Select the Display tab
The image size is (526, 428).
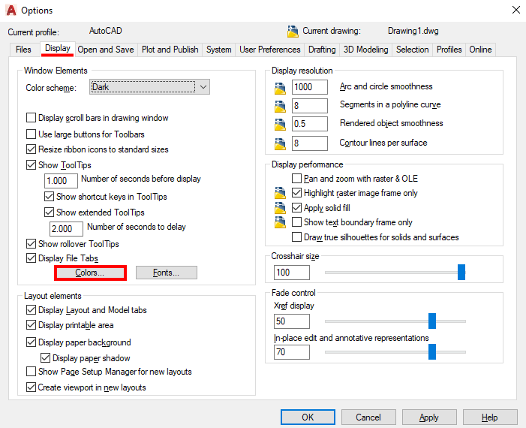point(58,48)
